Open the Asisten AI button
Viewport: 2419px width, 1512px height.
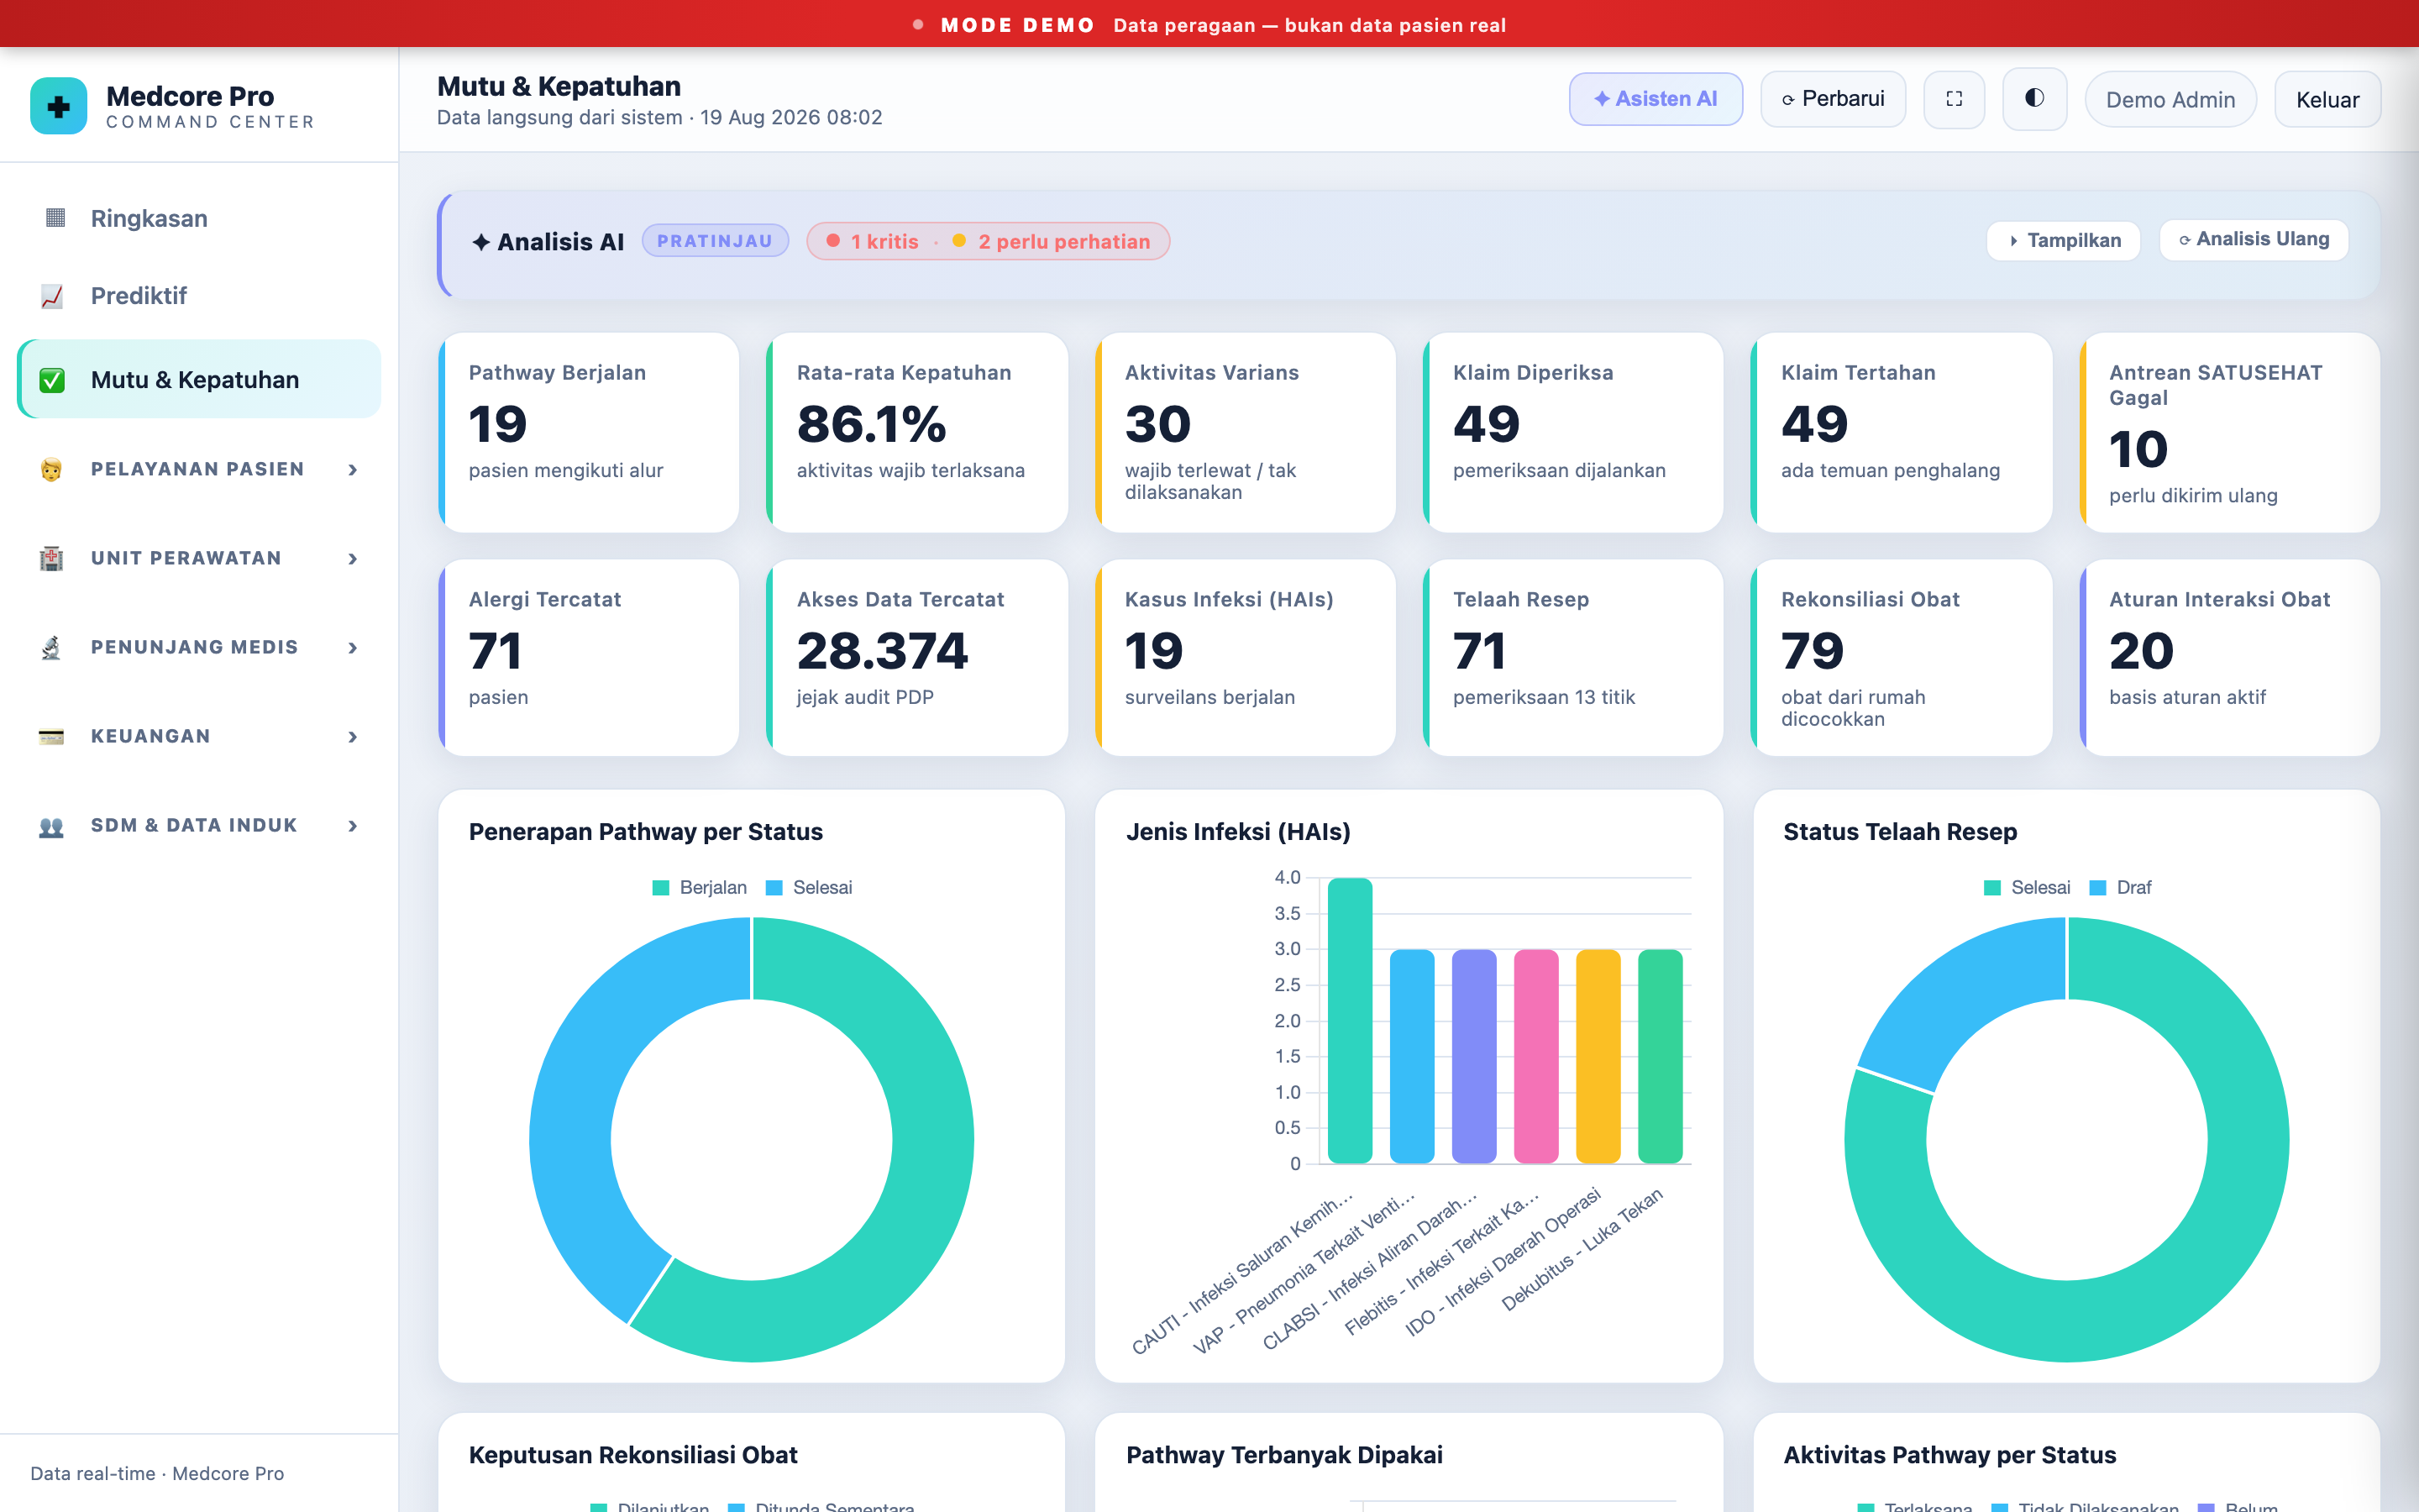click(1656, 99)
